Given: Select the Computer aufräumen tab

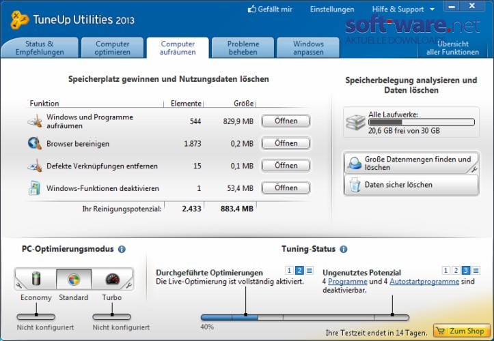Looking at the screenshot, I should (178, 48).
